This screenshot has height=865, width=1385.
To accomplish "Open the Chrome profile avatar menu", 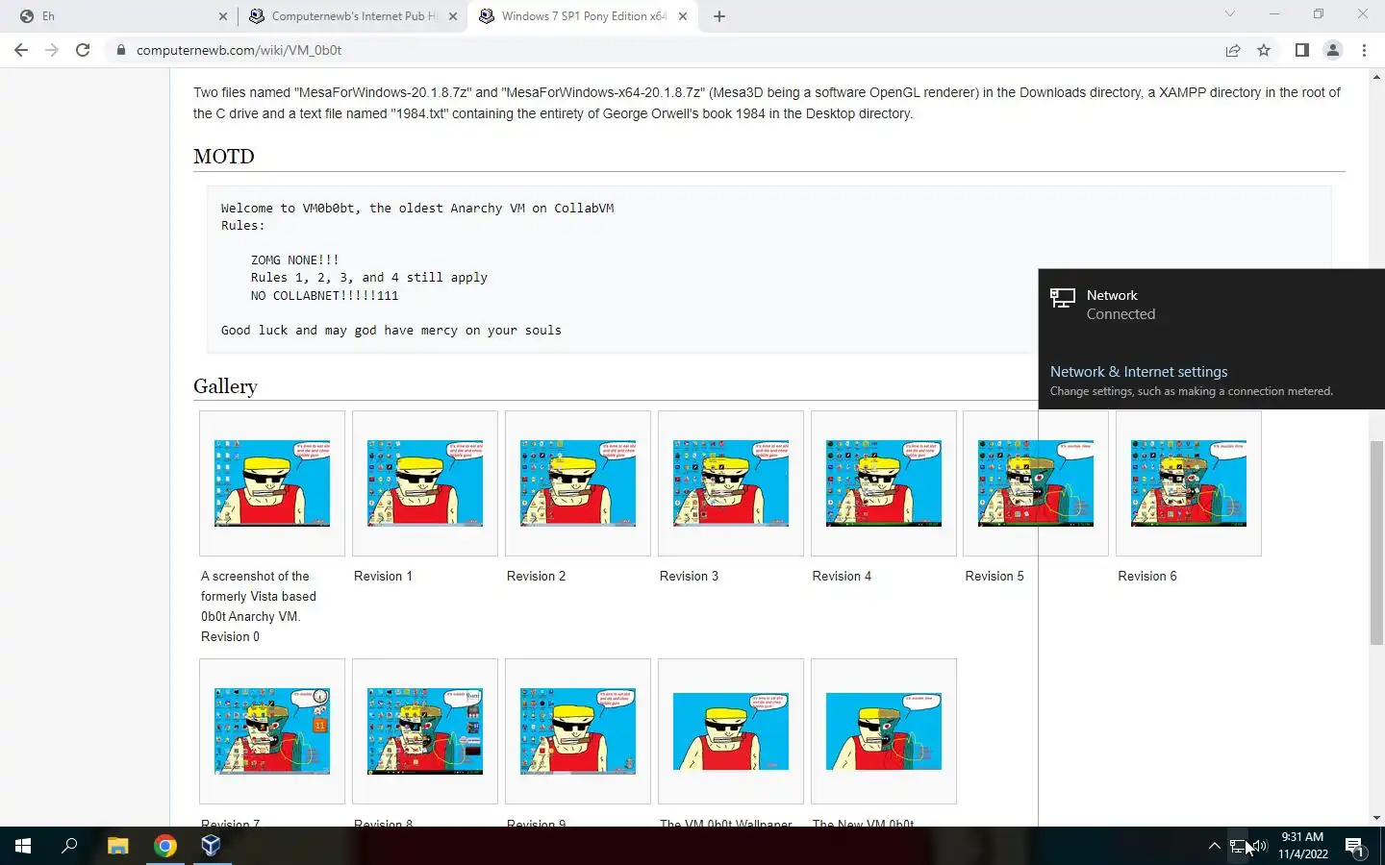I will 1333,50.
